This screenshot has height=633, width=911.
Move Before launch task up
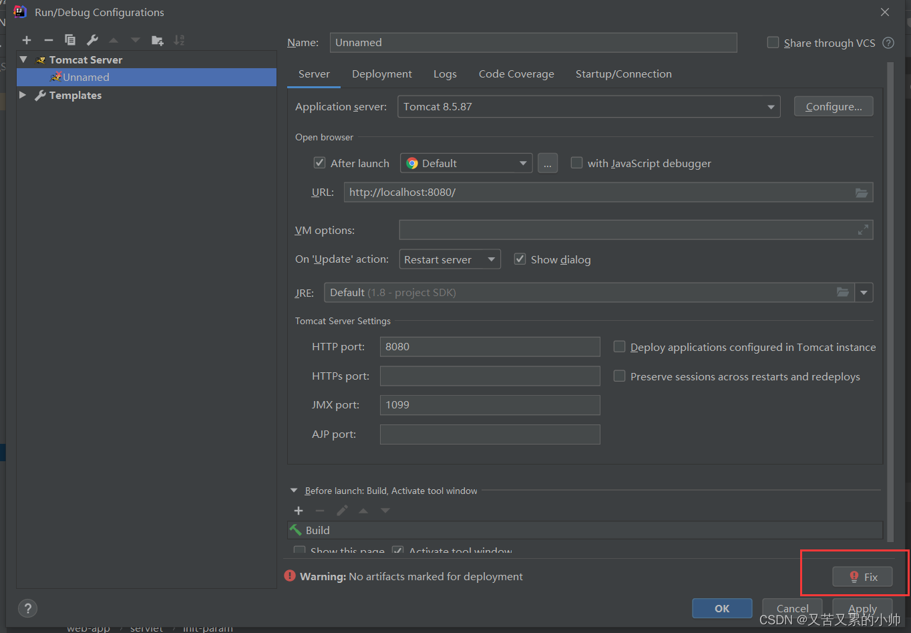coord(363,511)
